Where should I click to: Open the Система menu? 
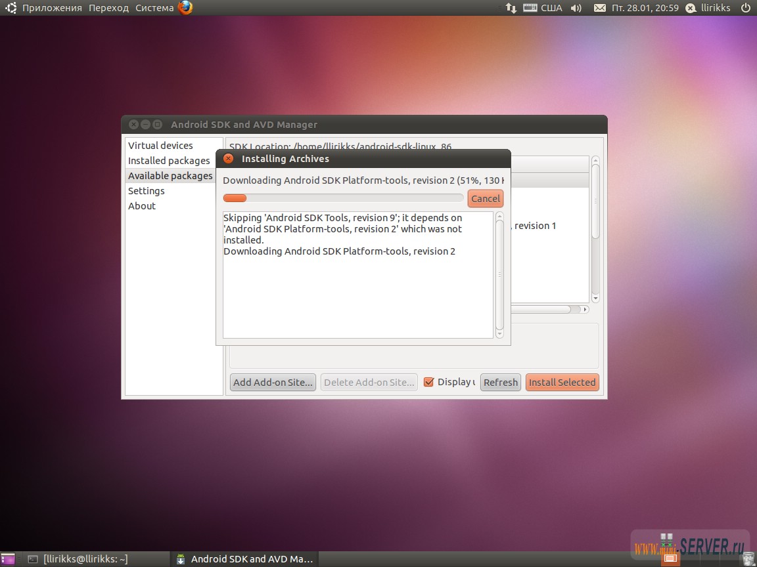154,7
